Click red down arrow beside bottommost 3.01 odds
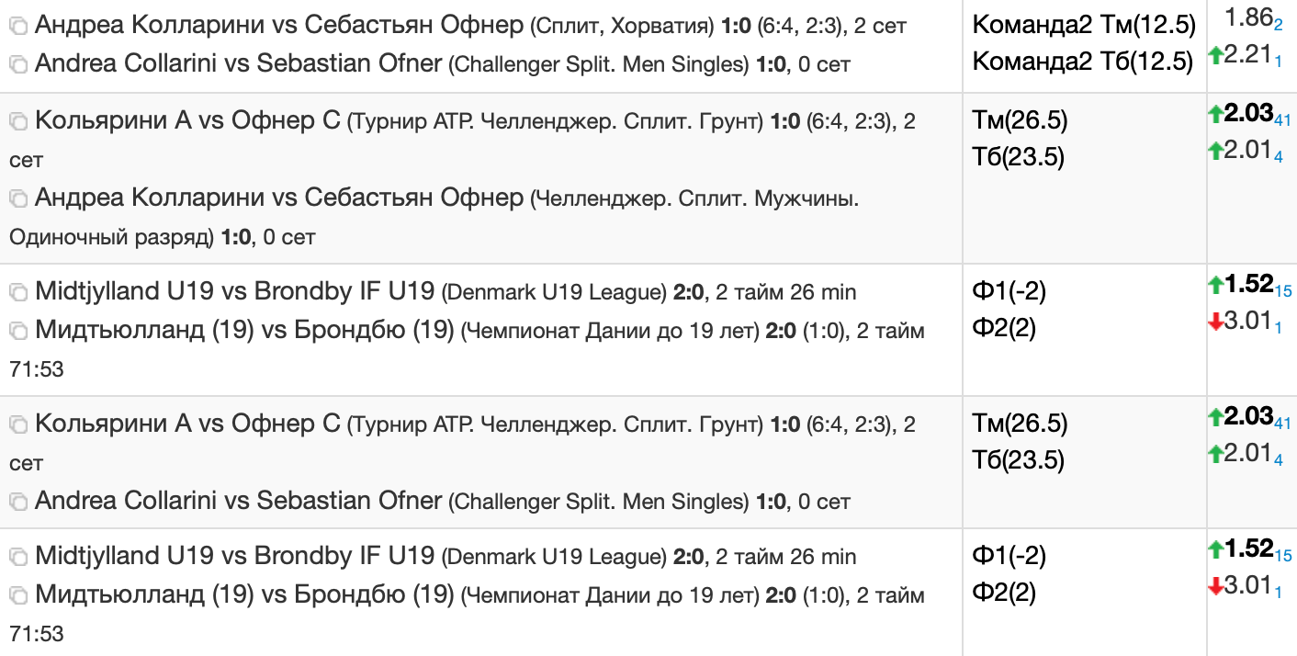The height and width of the screenshot is (656, 1297). 1215,587
